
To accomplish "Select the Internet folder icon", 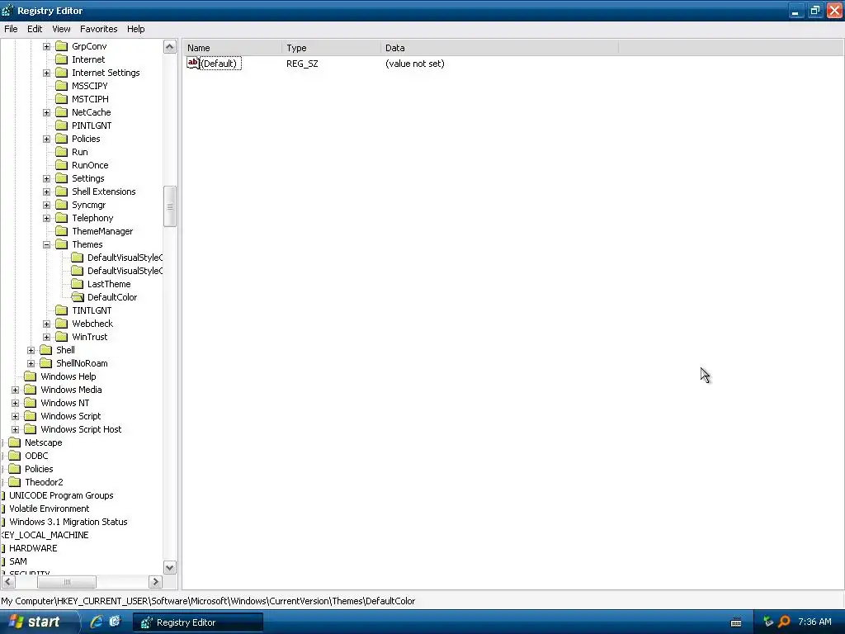I will [62, 59].
